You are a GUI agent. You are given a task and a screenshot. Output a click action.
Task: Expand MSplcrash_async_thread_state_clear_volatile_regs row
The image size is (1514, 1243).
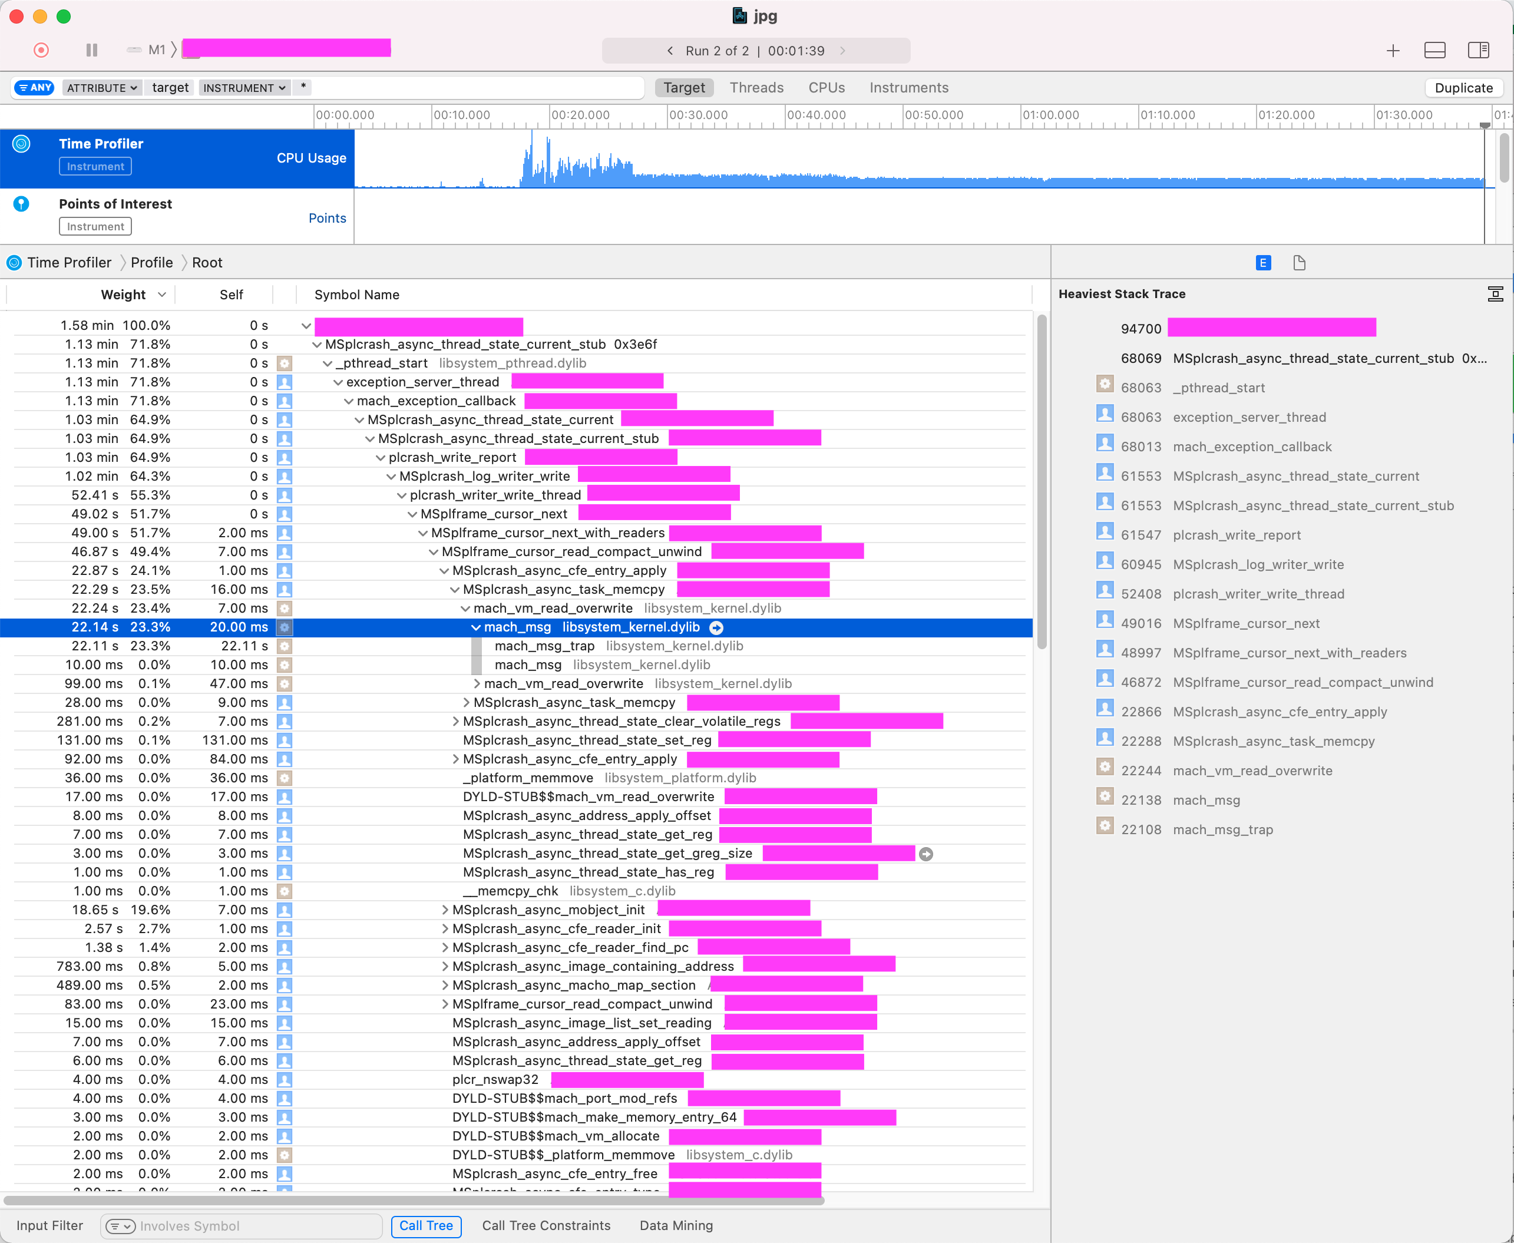point(455,722)
